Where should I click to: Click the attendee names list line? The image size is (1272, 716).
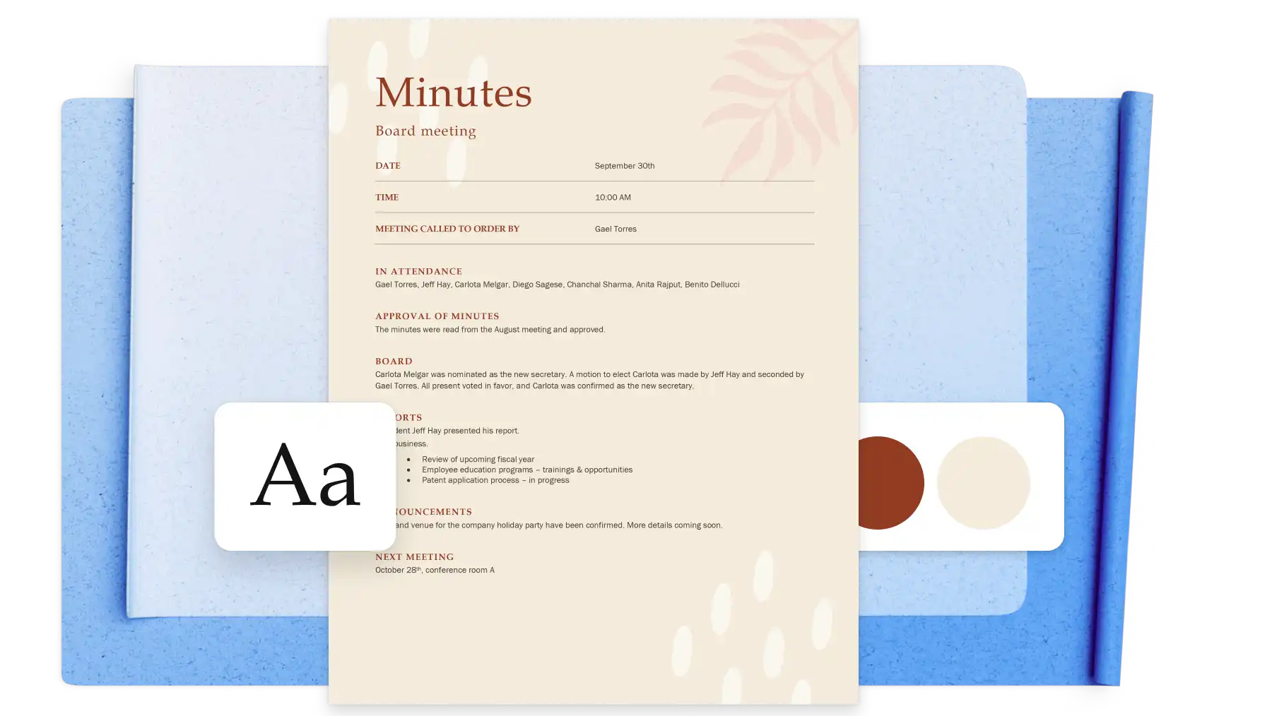pyautogui.click(x=558, y=285)
